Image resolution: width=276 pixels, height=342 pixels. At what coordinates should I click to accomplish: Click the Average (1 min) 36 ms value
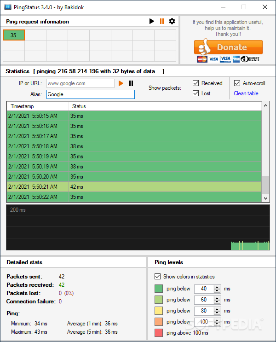(111, 324)
